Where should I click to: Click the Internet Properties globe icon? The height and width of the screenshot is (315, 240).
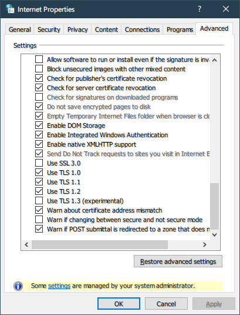9,9
